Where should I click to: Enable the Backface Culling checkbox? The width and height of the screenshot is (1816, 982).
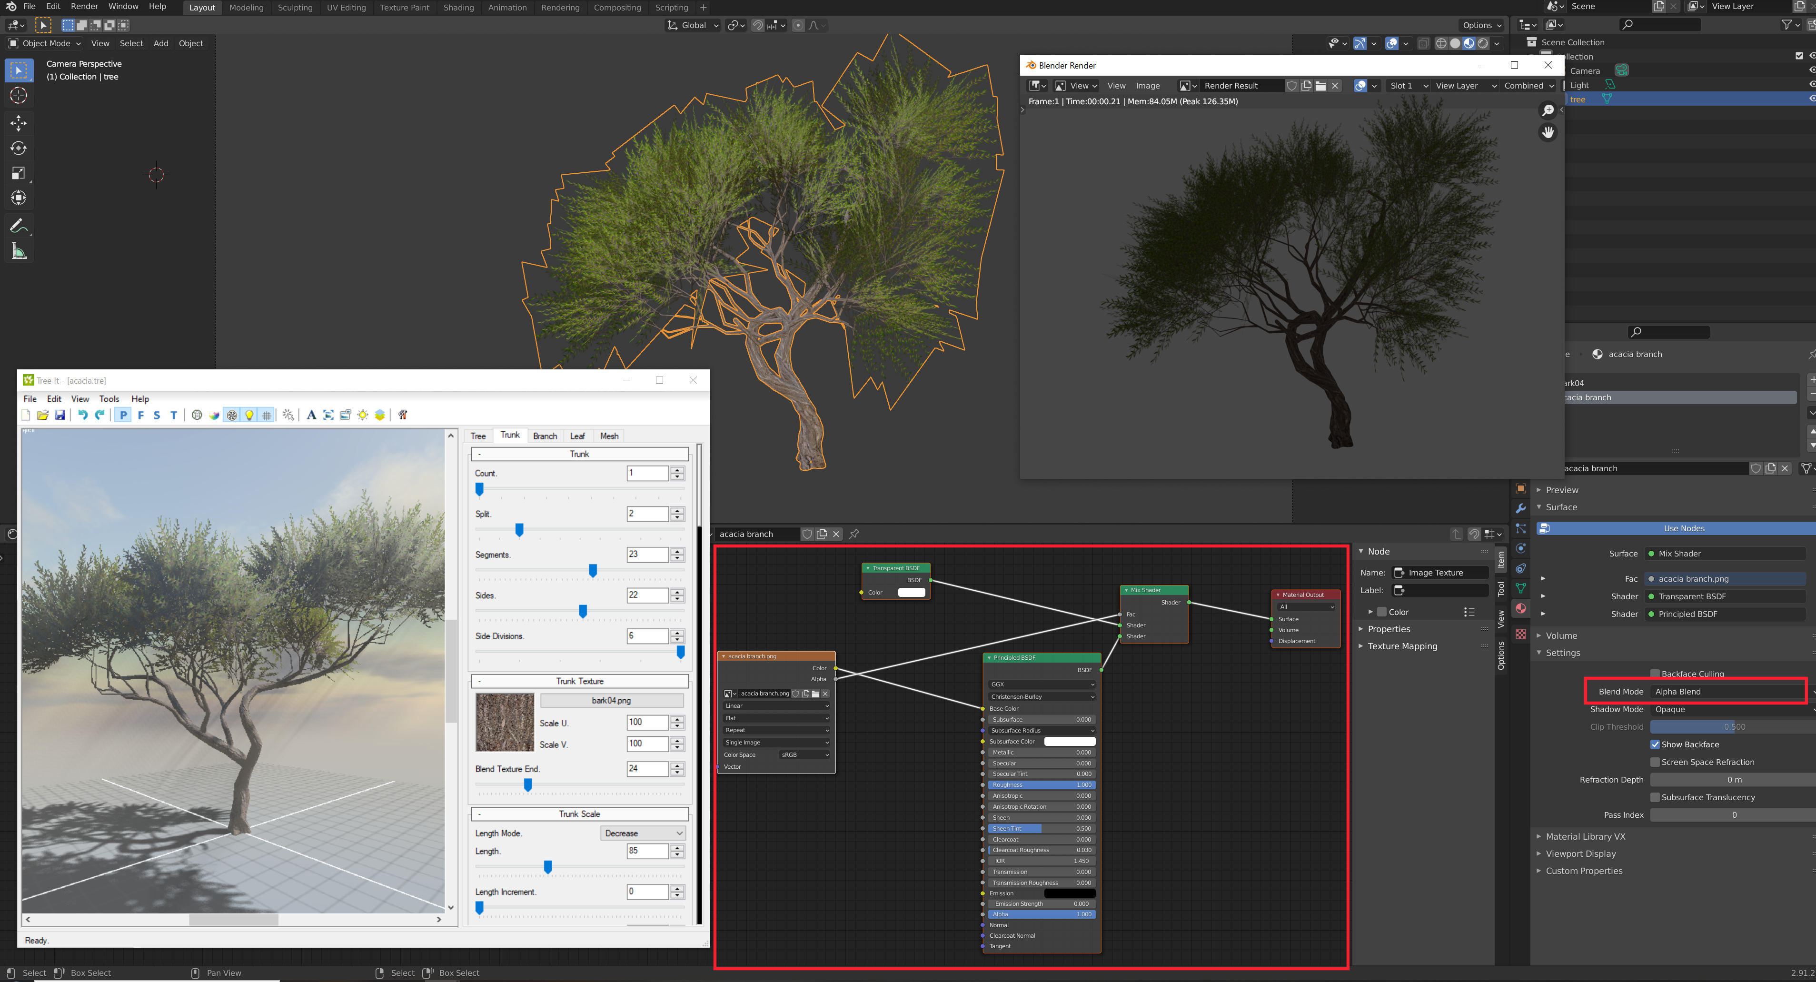pyautogui.click(x=1655, y=674)
